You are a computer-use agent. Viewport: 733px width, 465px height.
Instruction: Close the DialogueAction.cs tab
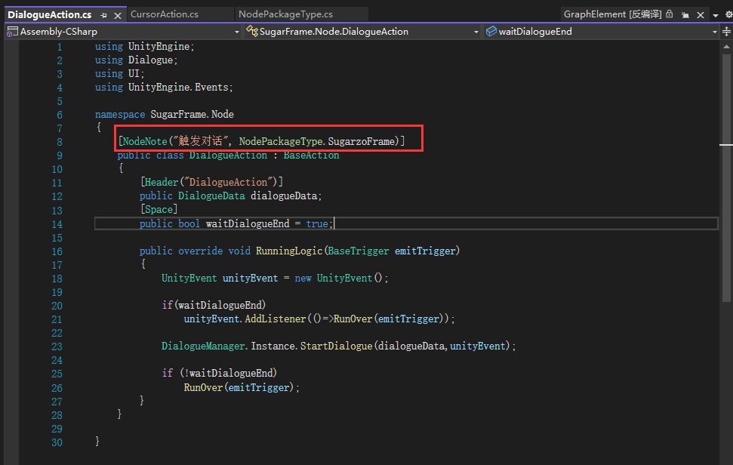click(x=118, y=15)
